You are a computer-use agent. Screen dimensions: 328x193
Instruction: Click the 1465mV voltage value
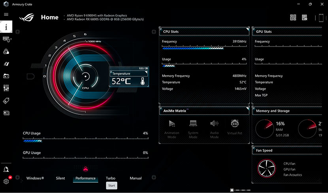[x=241, y=89]
